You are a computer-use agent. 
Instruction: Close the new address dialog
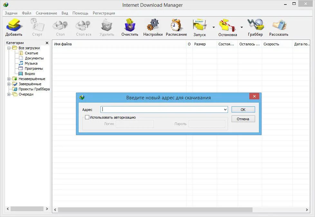254,96
